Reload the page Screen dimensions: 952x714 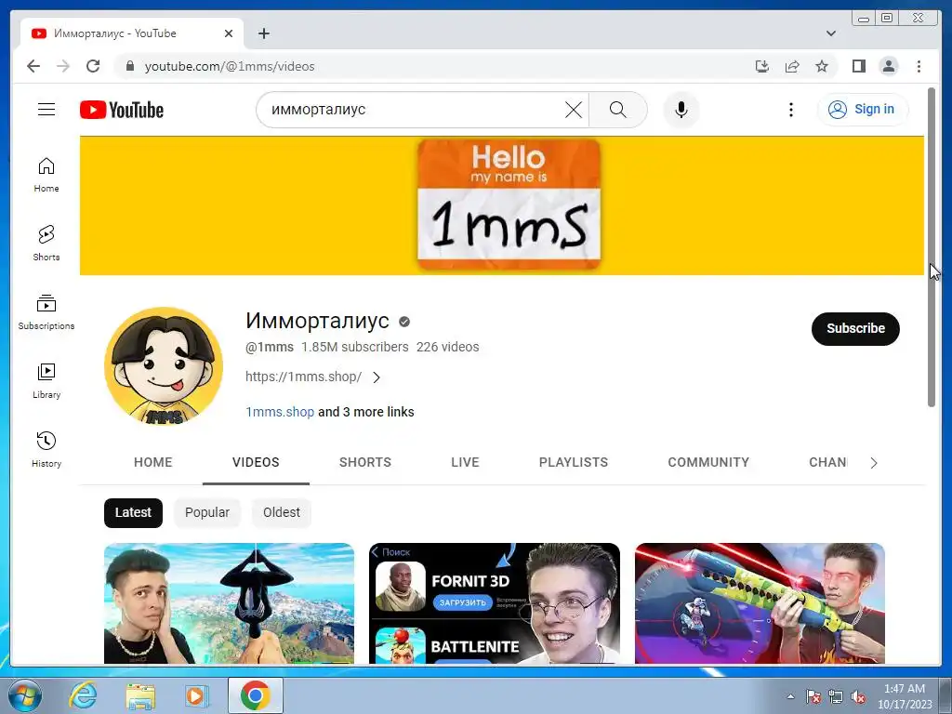(x=93, y=66)
